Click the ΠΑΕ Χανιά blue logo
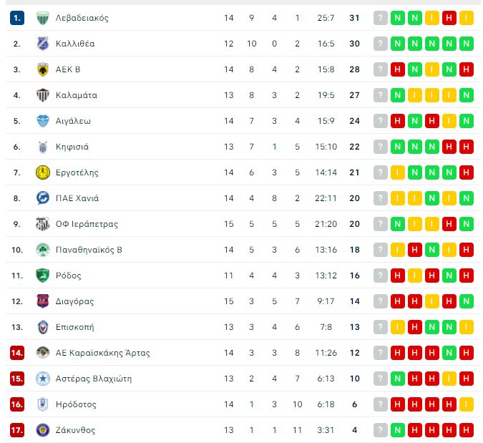The width and height of the screenshot is (483, 443). 43,198
